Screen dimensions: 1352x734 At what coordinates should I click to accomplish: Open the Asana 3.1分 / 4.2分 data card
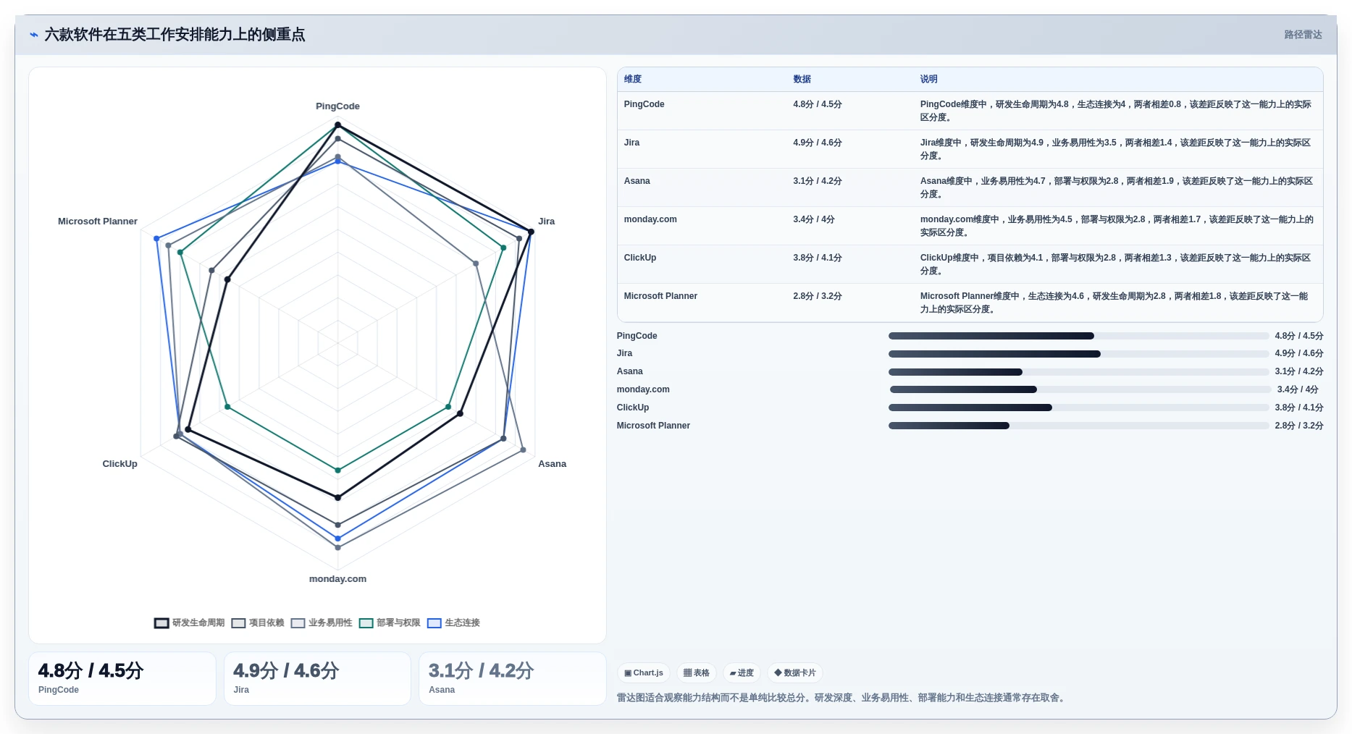coord(513,678)
